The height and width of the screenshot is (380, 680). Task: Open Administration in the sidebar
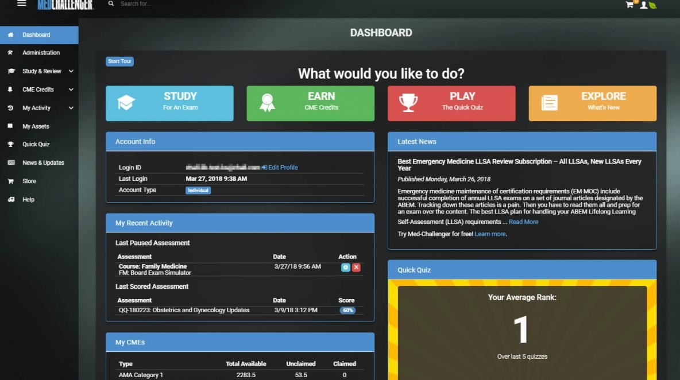pos(39,52)
